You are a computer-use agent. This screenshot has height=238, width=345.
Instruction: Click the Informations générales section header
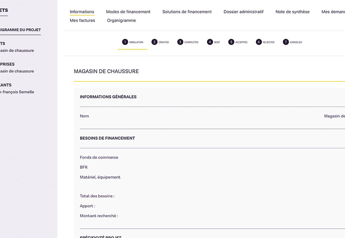click(108, 97)
